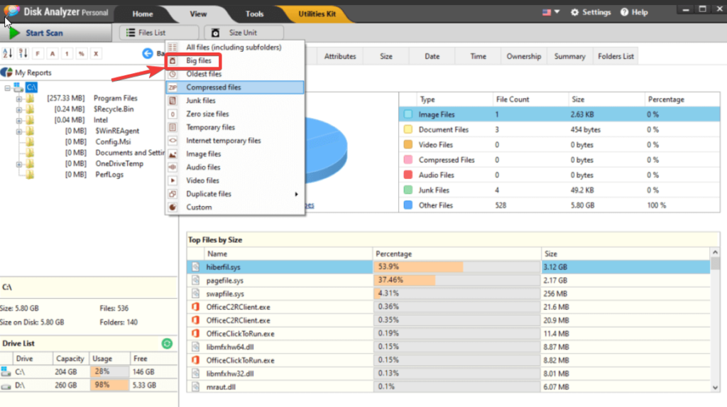
Task: Click the Files List button
Action: point(159,33)
